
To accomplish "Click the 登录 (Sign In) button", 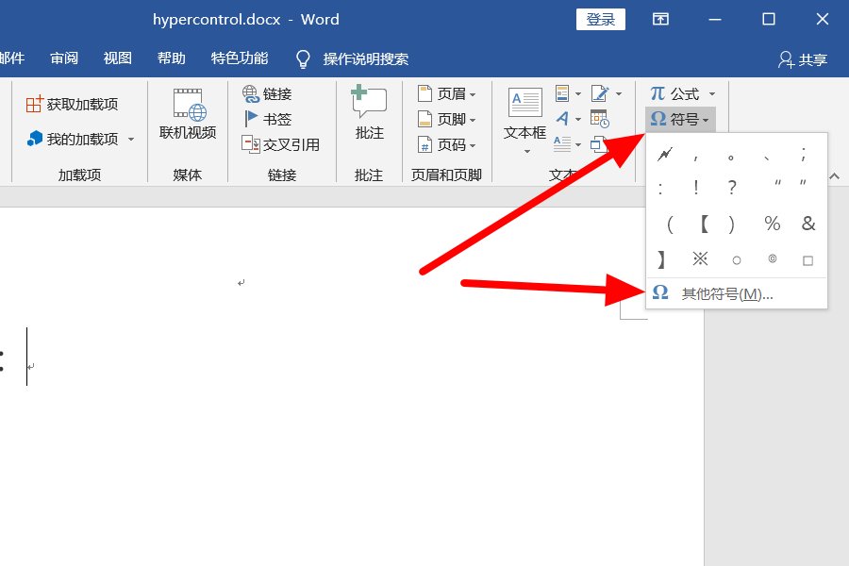I will [x=600, y=18].
